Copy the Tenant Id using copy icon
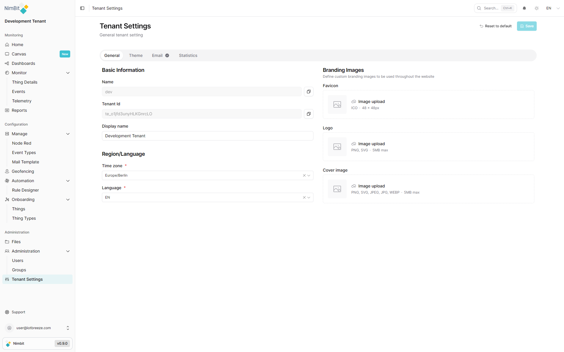 pos(308,114)
